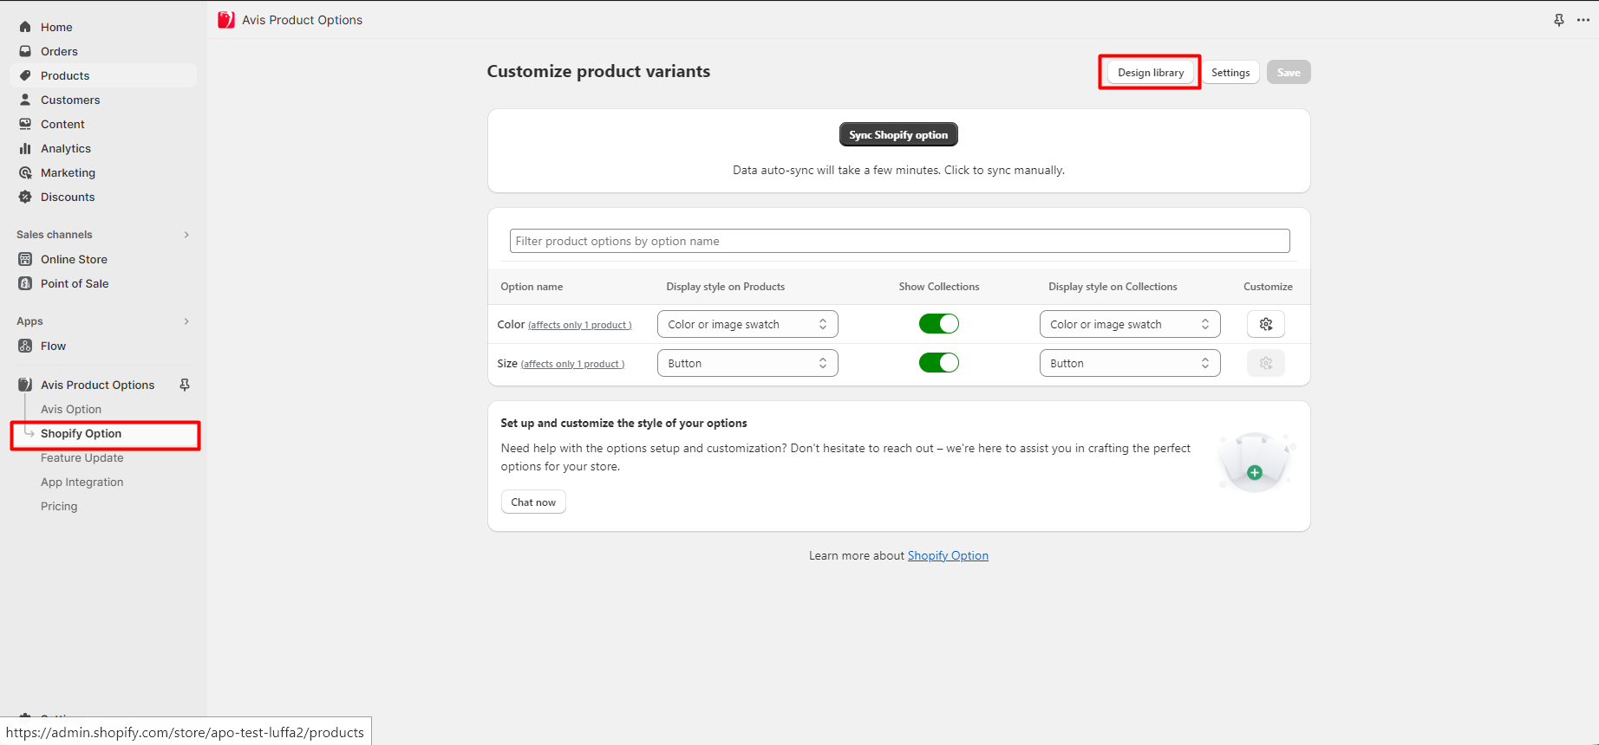Open Orders via its inbox icon

point(25,51)
